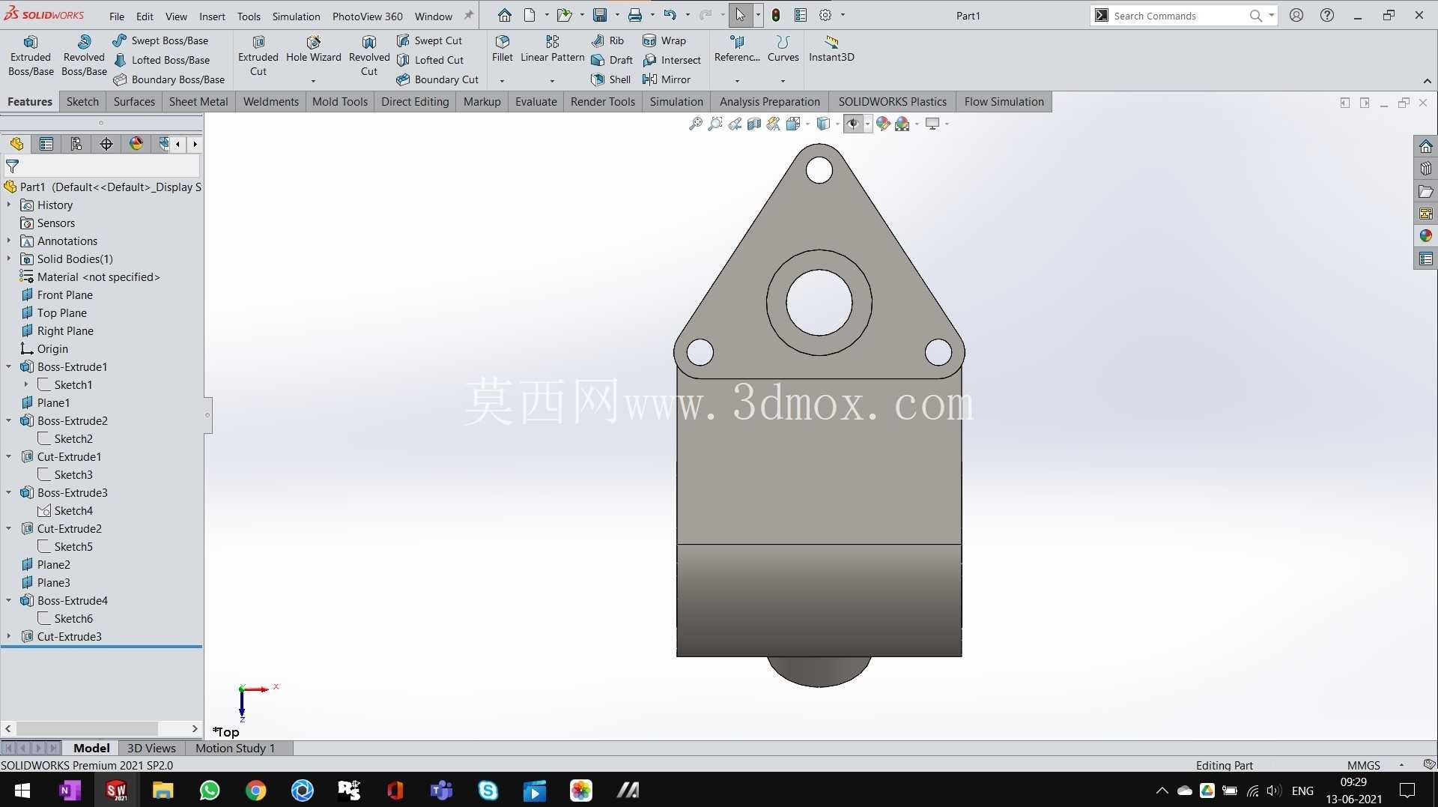
Task: Open the Section View tool
Action: point(754,124)
